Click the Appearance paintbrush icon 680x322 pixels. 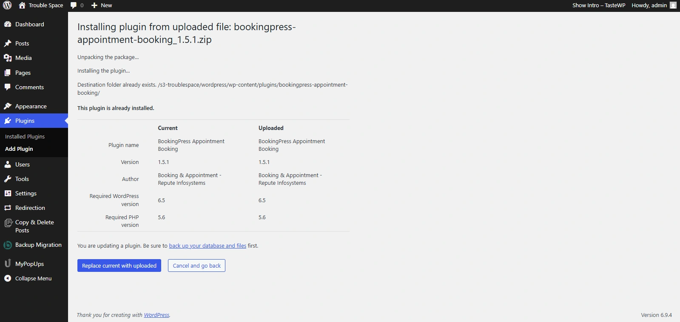[x=8, y=106]
